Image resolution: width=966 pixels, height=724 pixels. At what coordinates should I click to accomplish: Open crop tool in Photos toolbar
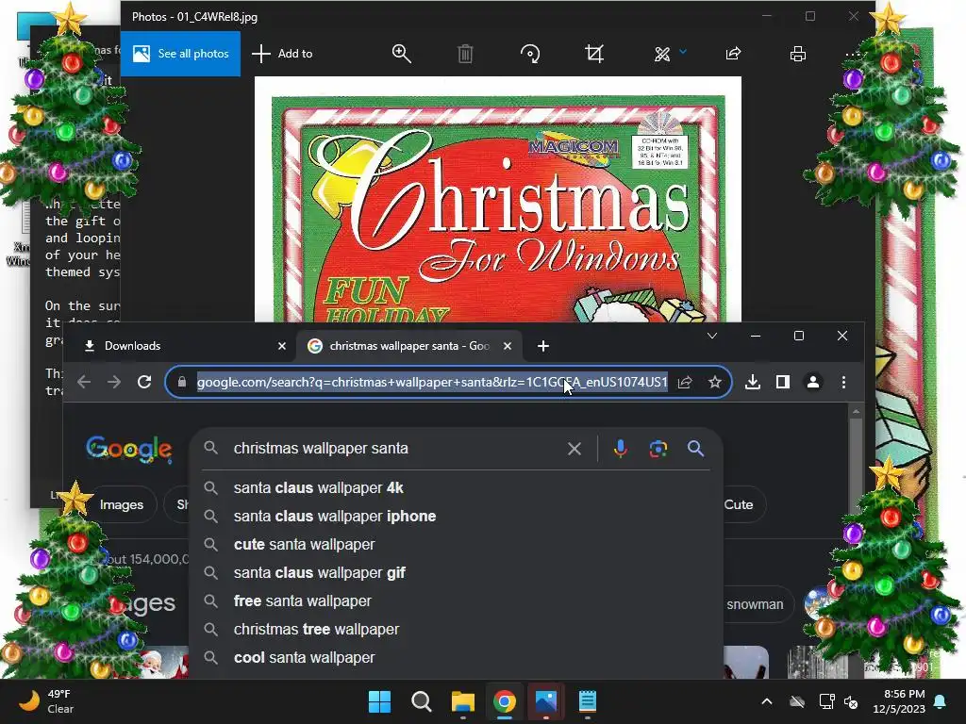(594, 54)
